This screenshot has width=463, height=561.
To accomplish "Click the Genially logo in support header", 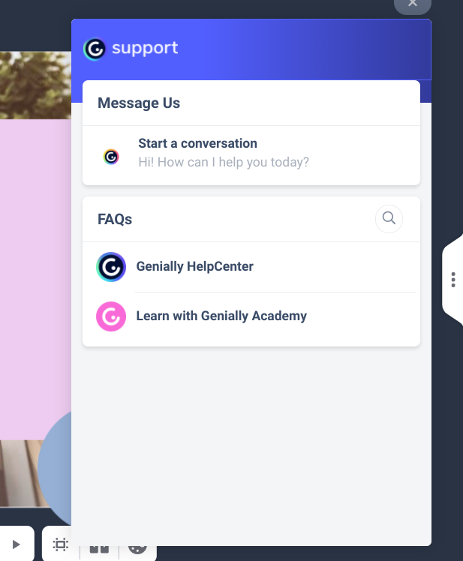I will point(95,49).
